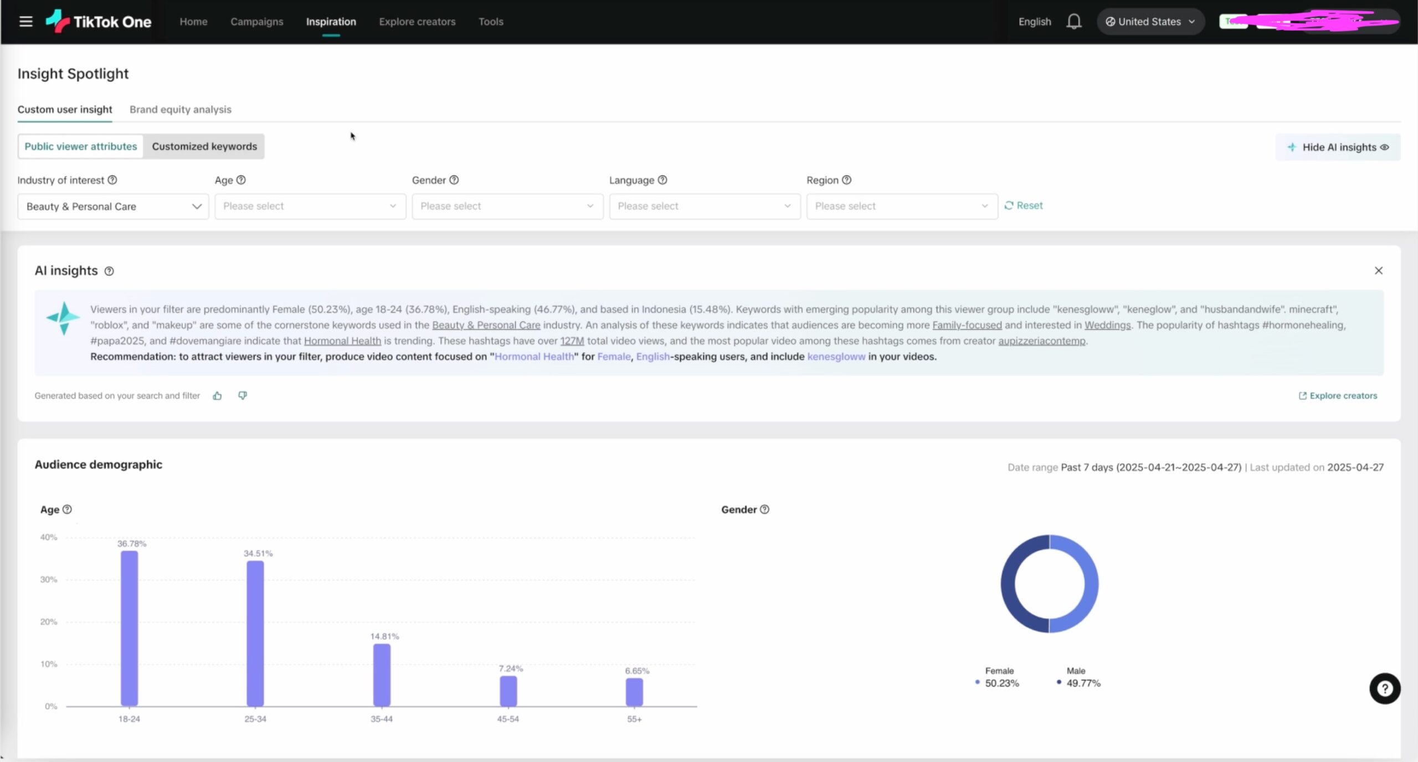Click the Reset filters button
Screen dimensions: 1418x762
(x=1024, y=205)
